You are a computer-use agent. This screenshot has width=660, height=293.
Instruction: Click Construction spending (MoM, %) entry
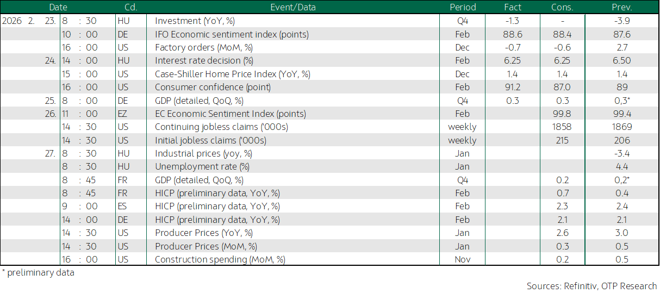[220, 259]
